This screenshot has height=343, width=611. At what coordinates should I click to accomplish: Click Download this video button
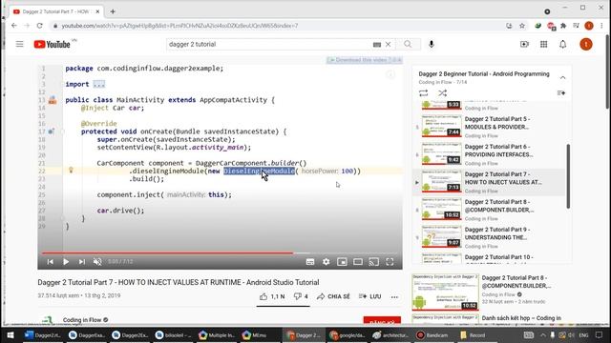point(365,60)
